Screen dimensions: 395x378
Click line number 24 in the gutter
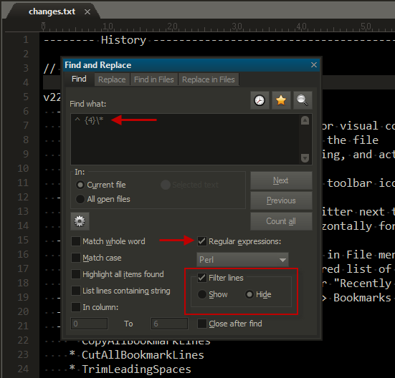[x=23, y=369]
